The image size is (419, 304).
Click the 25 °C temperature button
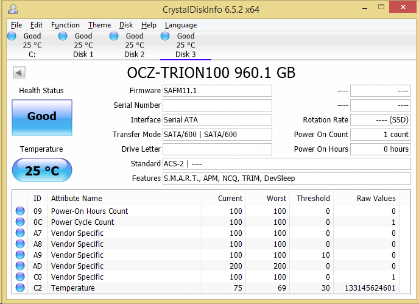[x=42, y=171]
